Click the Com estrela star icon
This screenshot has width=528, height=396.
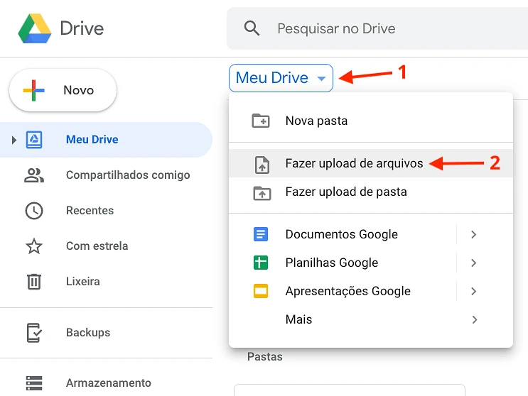[34, 246]
